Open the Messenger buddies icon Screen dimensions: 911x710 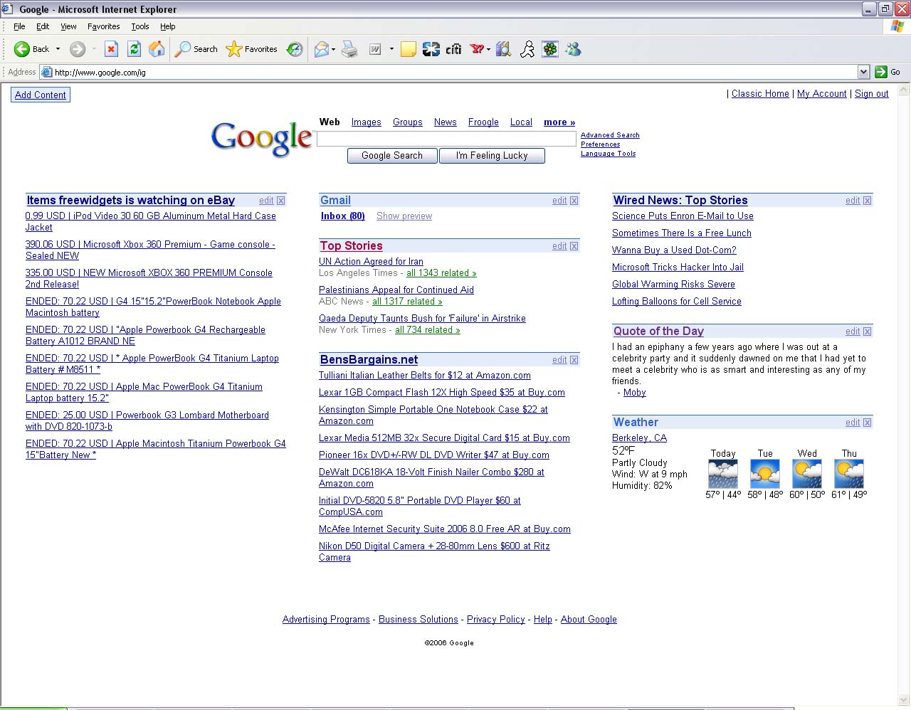tap(573, 49)
